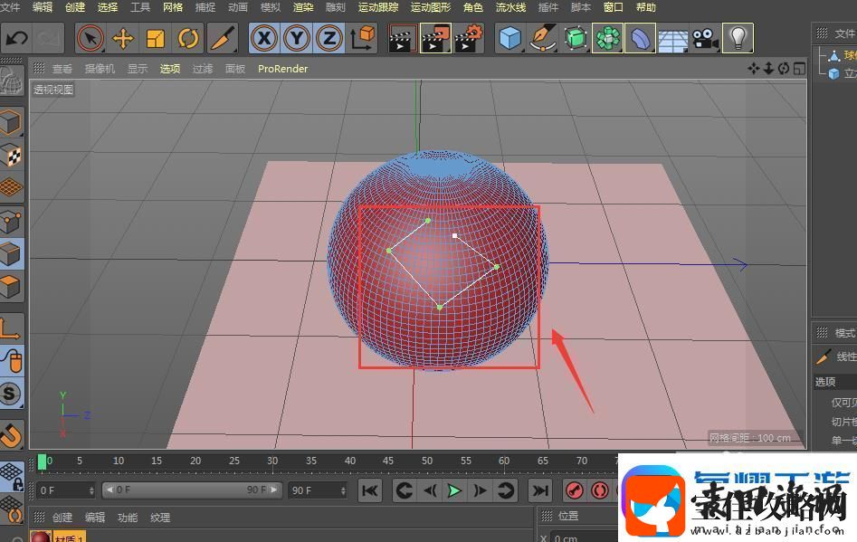
Task: Toggle the red Autokeying button
Action: (x=600, y=490)
